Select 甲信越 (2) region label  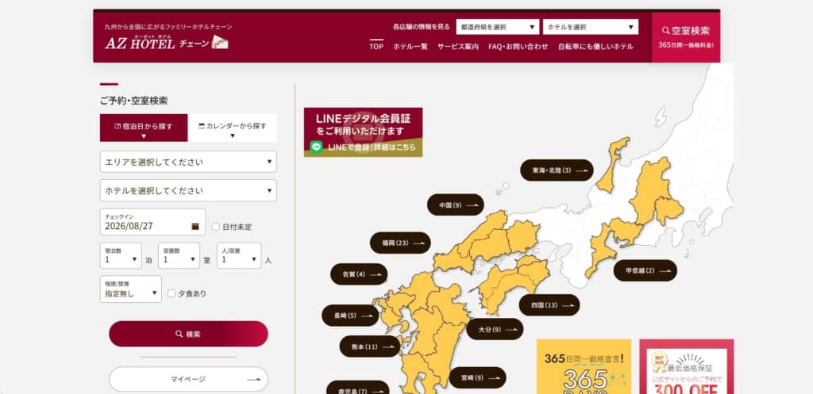point(645,270)
